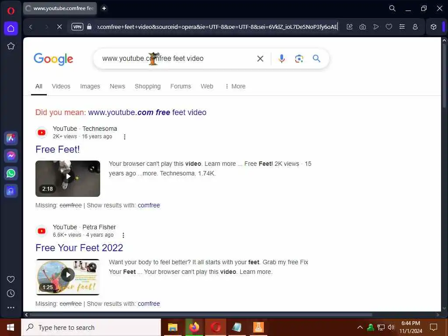Screen dimensions: 448x336
Task: Open the notification center icon
Action: [434, 327]
